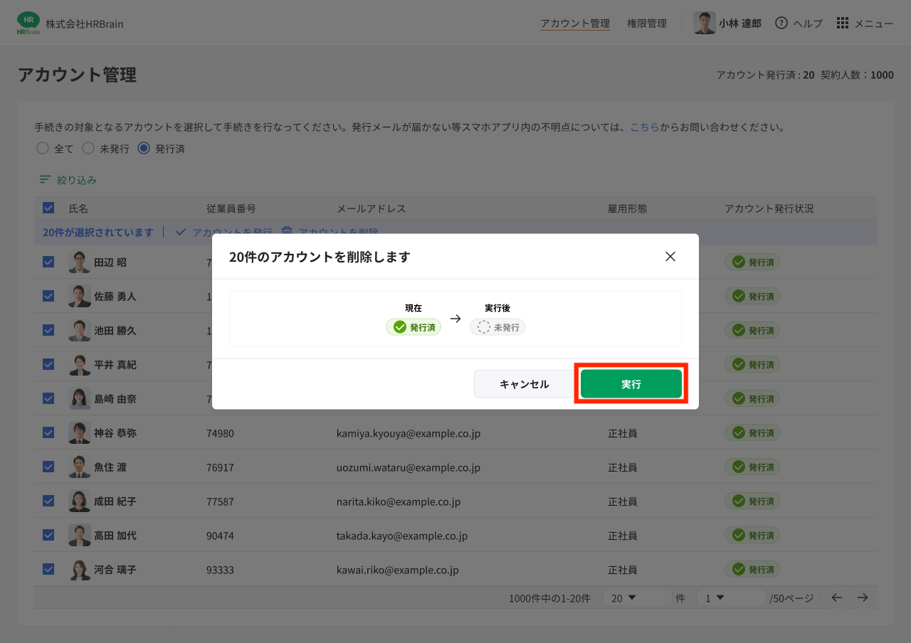This screenshot has width=911, height=643.
Task: Uncheck the checkbox for 田辺 昭
Action: coord(48,262)
